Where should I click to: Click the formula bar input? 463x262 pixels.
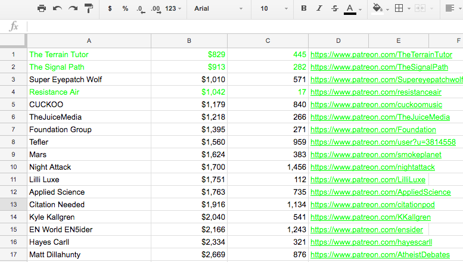click(x=245, y=27)
